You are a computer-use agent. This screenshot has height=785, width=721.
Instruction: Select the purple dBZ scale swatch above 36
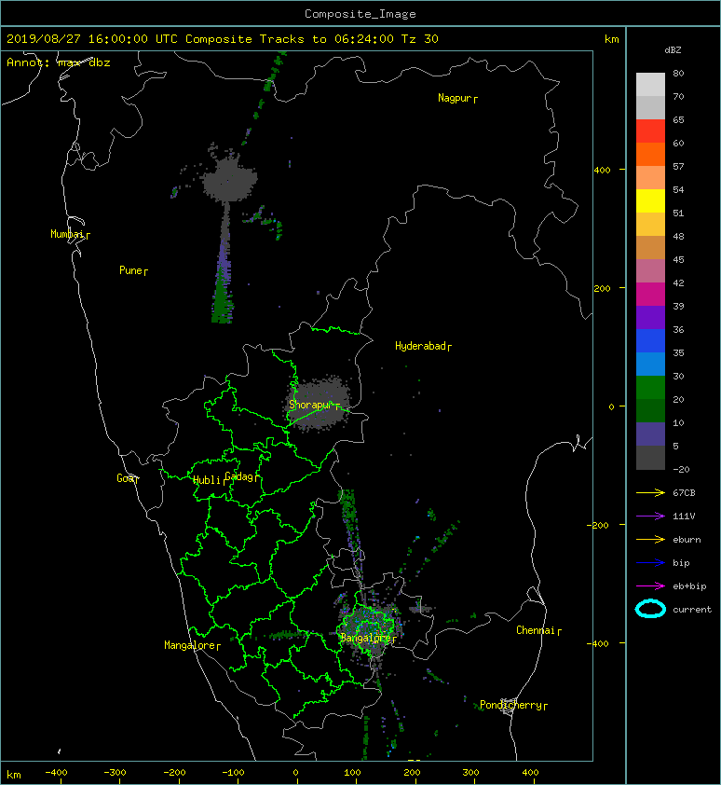pyautogui.click(x=650, y=317)
